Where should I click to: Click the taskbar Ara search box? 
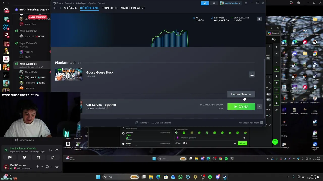coord(121,177)
